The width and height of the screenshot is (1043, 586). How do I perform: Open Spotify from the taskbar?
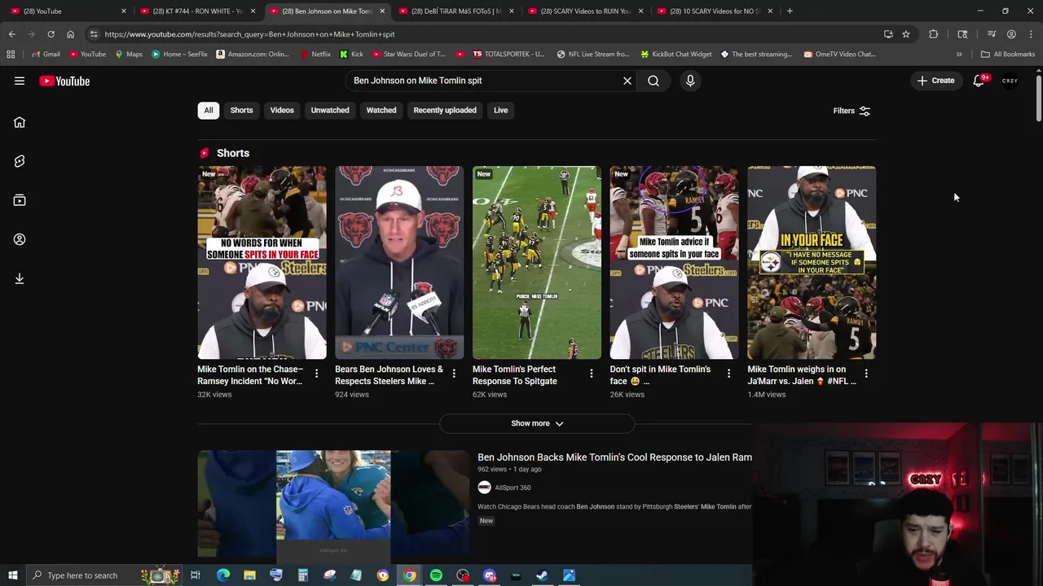coord(436,575)
